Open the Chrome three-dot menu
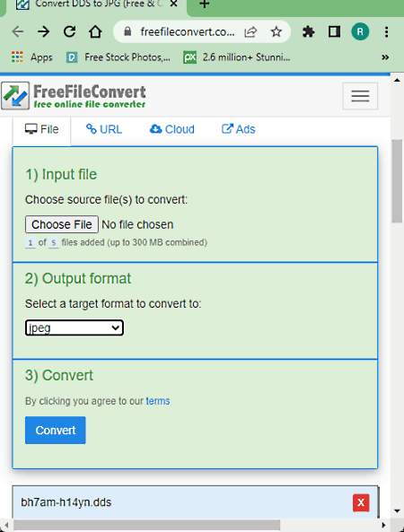The height and width of the screenshot is (532, 404). click(386, 32)
